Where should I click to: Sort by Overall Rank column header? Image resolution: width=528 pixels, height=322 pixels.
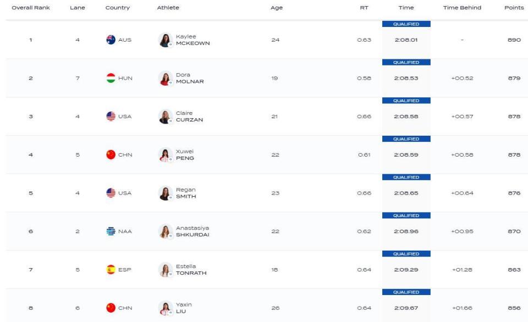[31, 7]
